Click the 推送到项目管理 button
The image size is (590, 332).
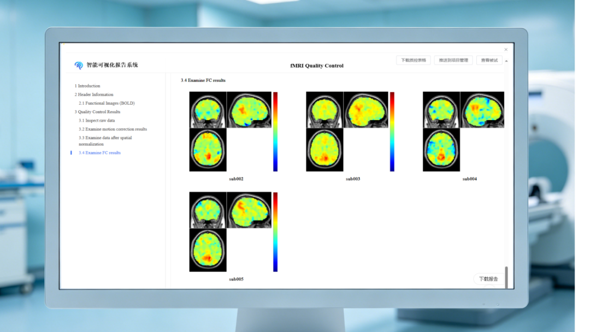tap(453, 60)
